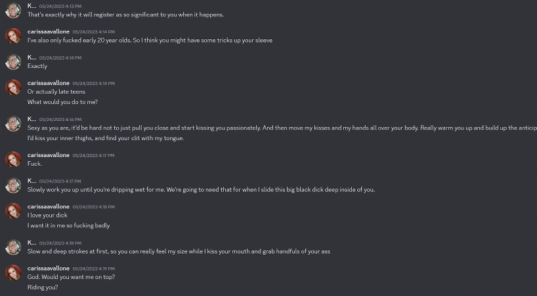
Task: Click K's avatar next to the "Exactly" message
Action: point(13,62)
